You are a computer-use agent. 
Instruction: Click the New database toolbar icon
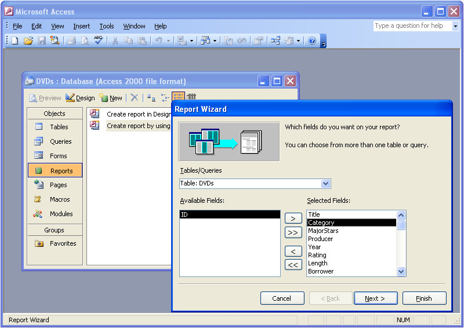(x=15, y=41)
